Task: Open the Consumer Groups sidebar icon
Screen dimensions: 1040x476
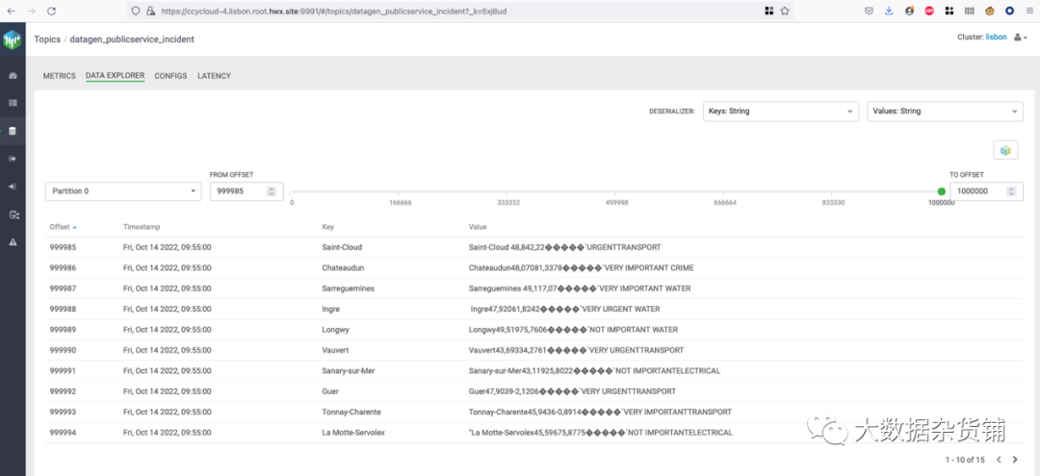Action: point(13,187)
